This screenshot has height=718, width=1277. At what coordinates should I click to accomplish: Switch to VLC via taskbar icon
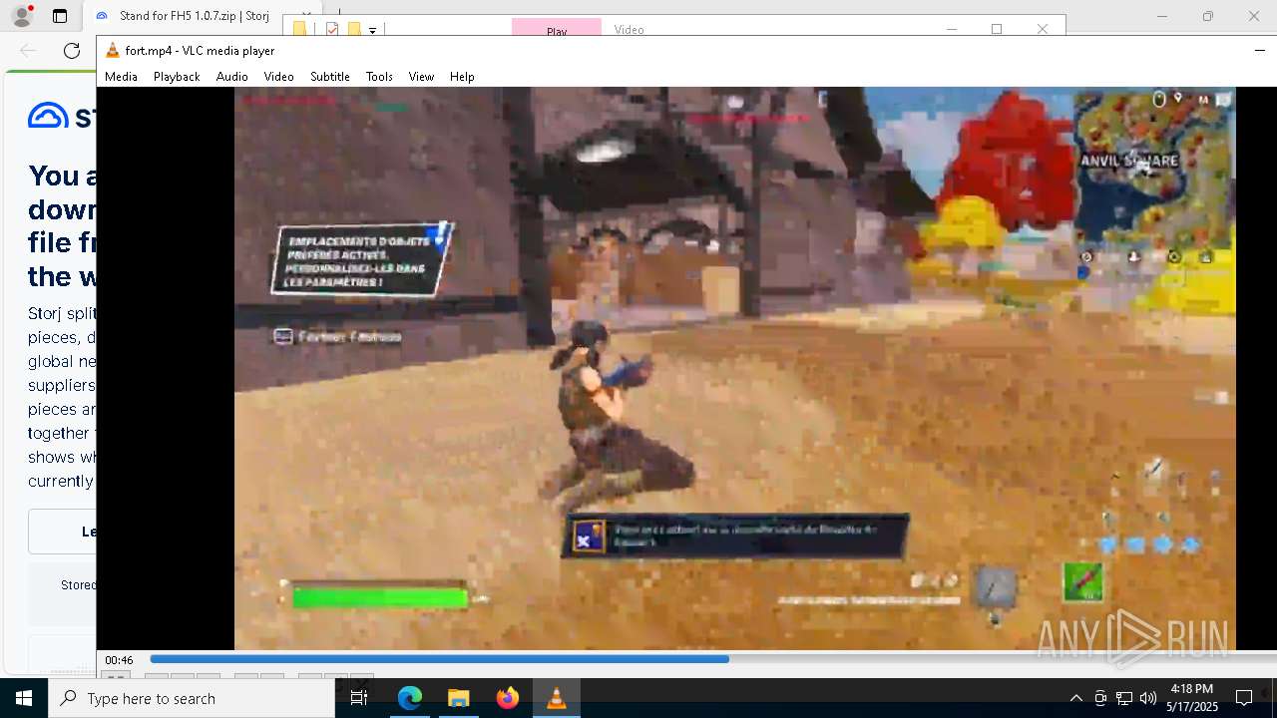[557, 698]
